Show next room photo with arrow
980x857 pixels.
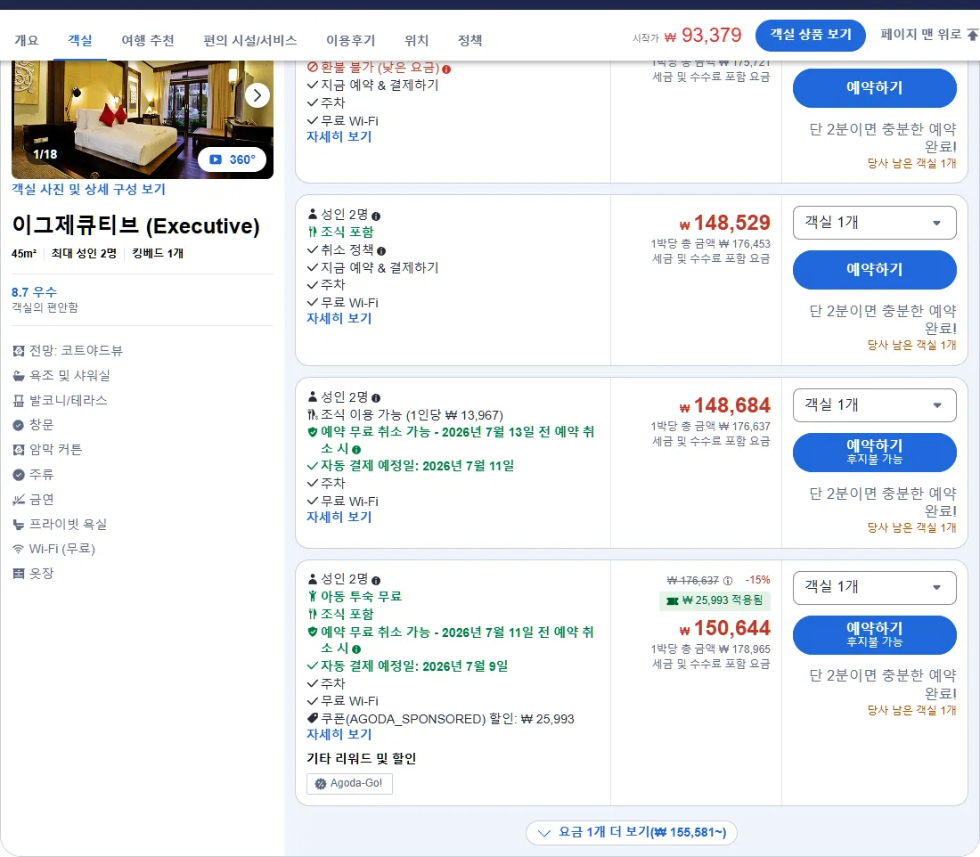tap(257, 95)
